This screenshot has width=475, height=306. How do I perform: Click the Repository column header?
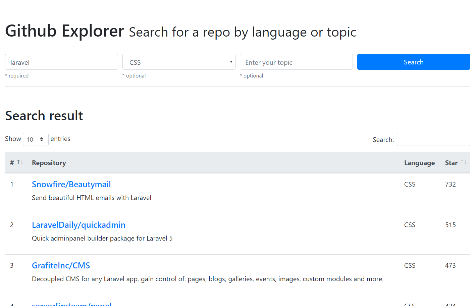(x=49, y=163)
